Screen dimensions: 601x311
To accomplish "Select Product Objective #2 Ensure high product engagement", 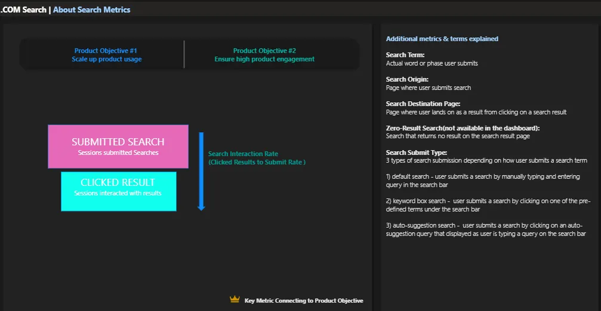I will 264,55.
